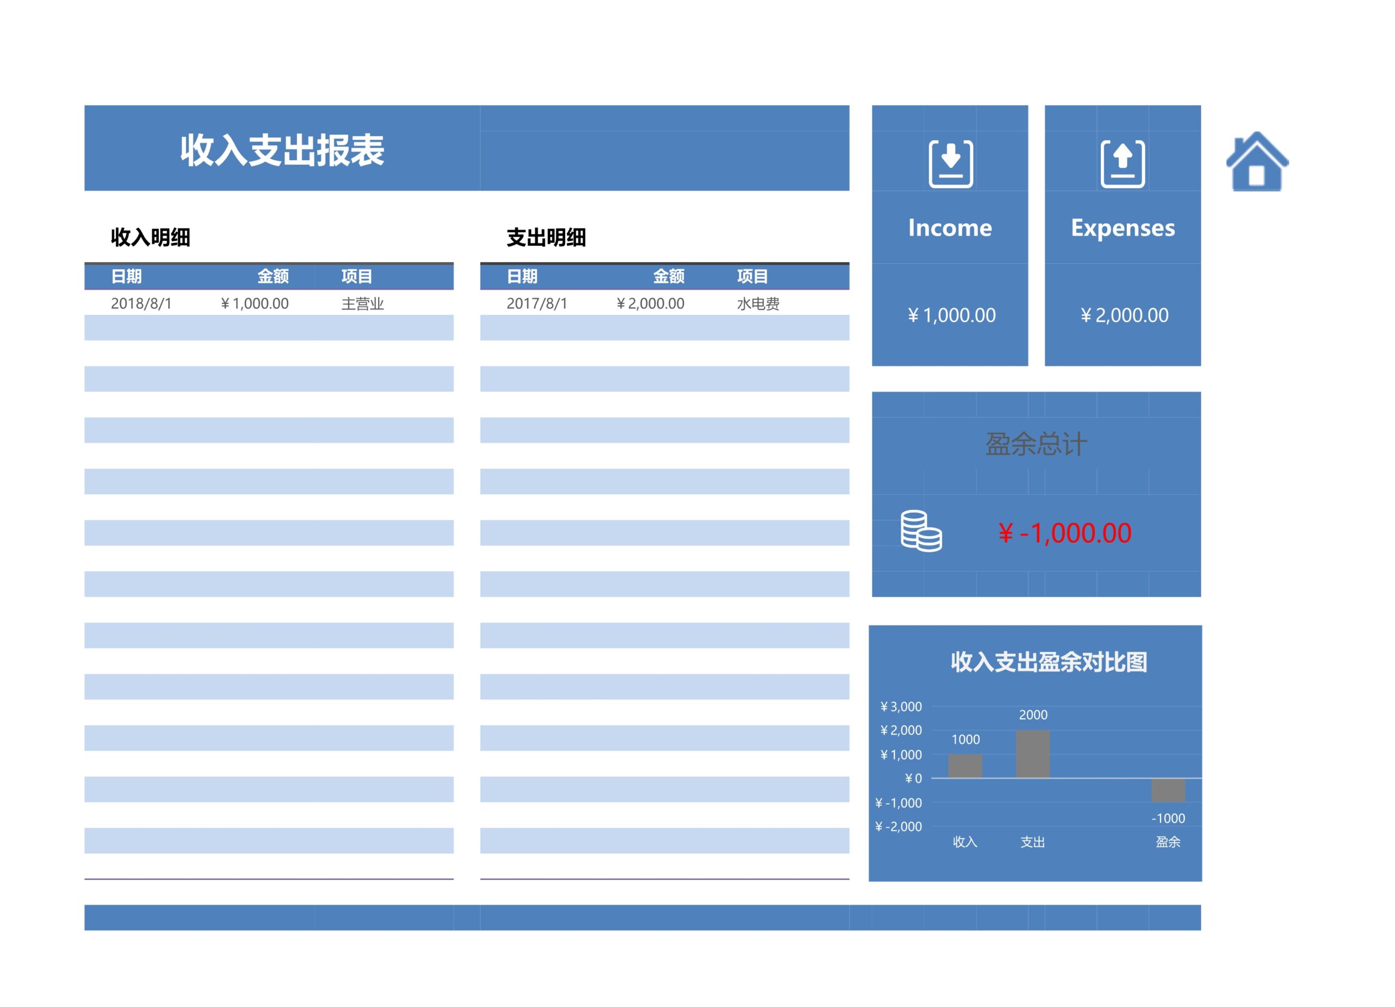The width and height of the screenshot is (1395, 1007).
Task: Click the coin stack icon
Action: coord(921,531)
